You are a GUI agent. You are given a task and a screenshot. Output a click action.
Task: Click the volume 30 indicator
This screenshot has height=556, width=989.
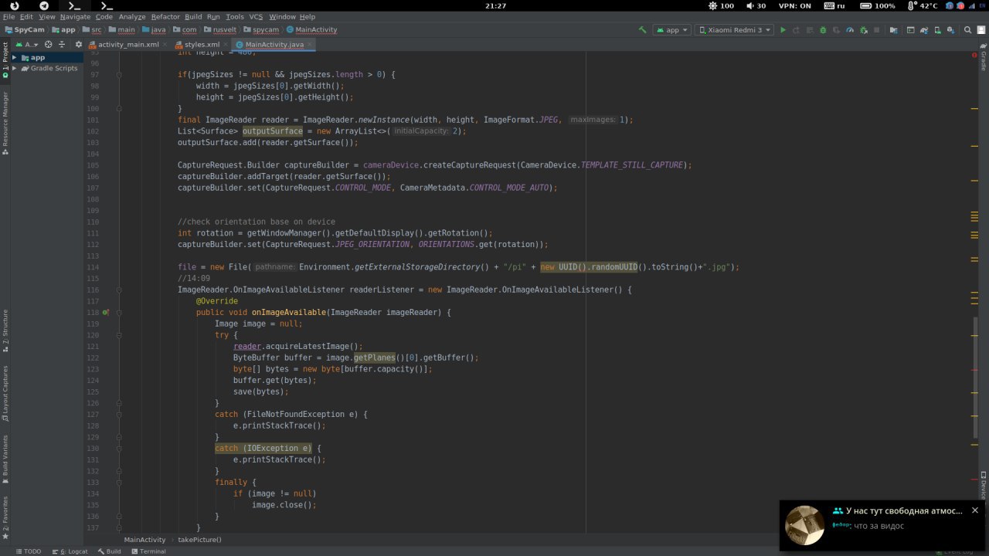point(755,5)
